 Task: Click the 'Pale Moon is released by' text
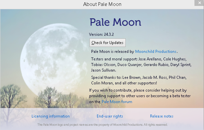pos(113,52)
